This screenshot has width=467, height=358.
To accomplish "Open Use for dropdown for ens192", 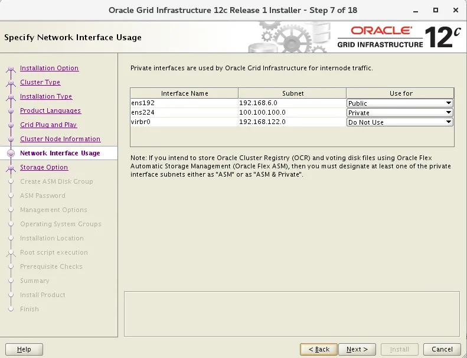I will (x=400, y=103).
